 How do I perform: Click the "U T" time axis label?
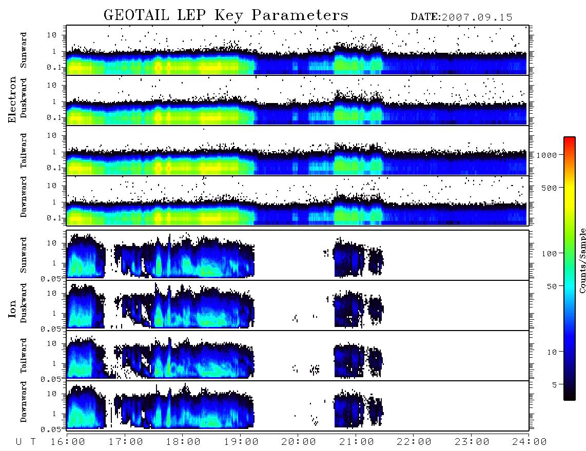coord(26,442)
